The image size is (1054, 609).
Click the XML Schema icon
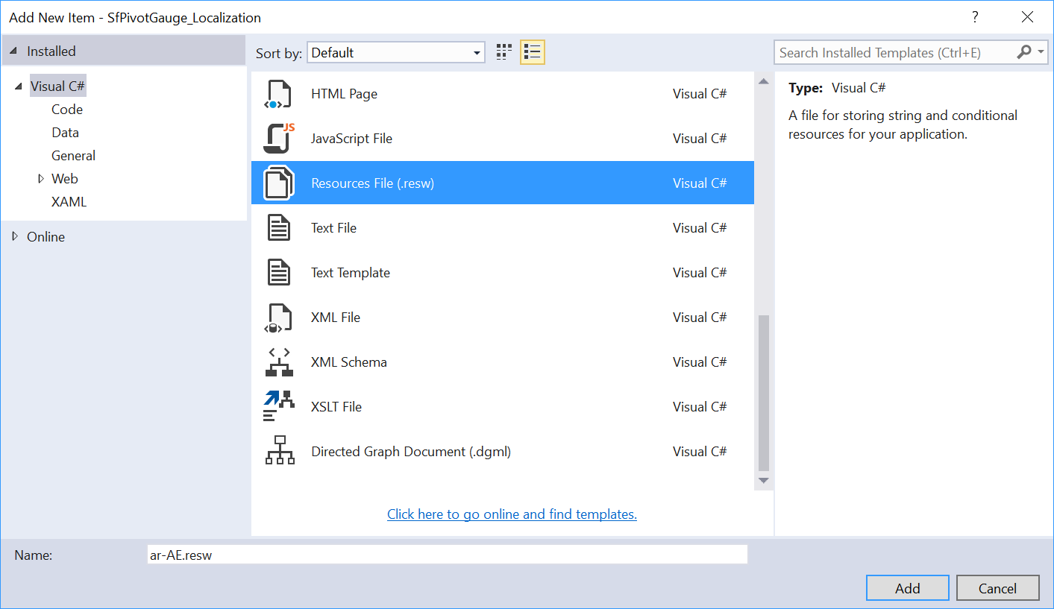coord(279,362)
